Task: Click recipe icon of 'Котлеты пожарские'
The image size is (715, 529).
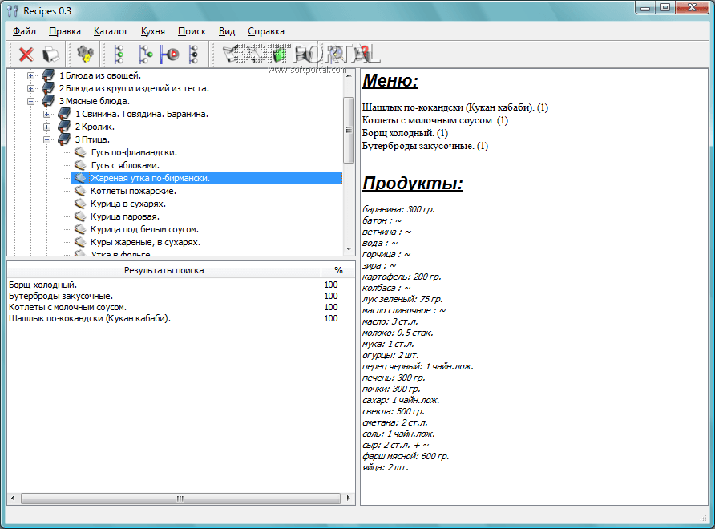Action: pyautogui.click(x=80, y=191)
